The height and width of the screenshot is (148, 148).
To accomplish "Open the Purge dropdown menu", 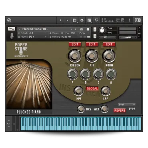I will point(84,33).
